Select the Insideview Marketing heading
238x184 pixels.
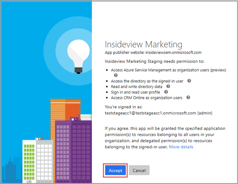tap(143, 44)
